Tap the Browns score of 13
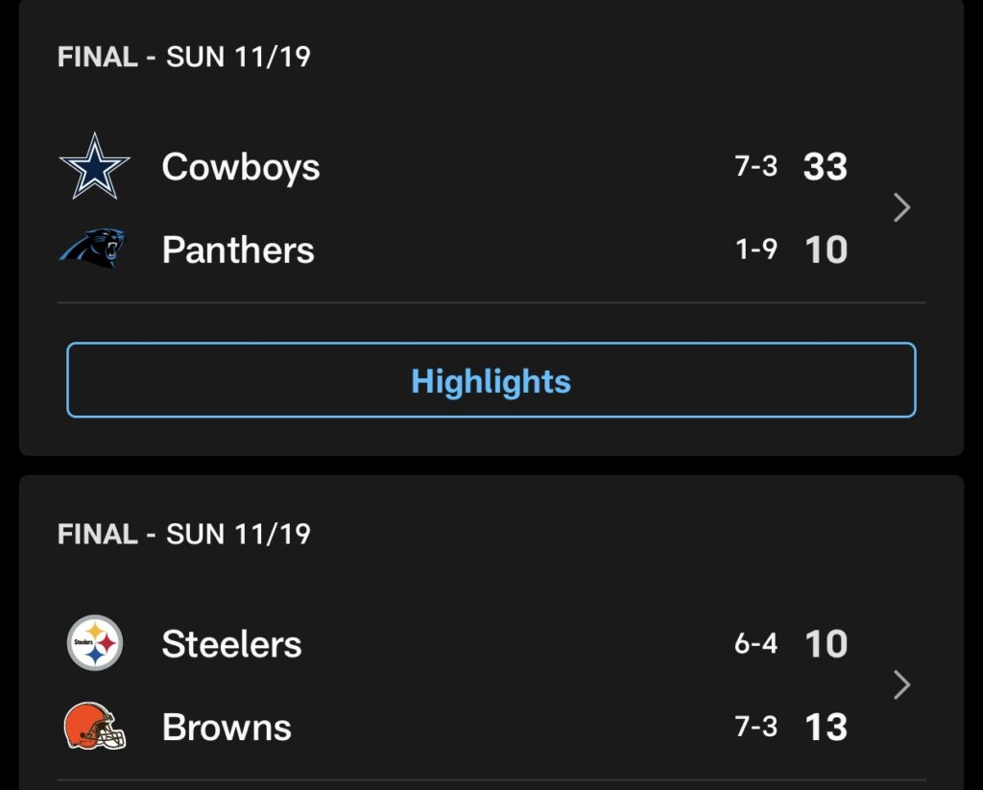This screenshot has height=790, width=983. 827,728
